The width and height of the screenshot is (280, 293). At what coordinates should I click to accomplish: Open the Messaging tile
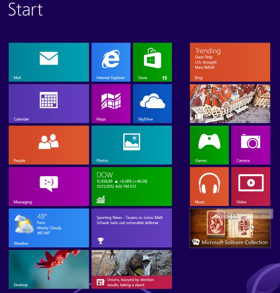[x=49, y=187]
